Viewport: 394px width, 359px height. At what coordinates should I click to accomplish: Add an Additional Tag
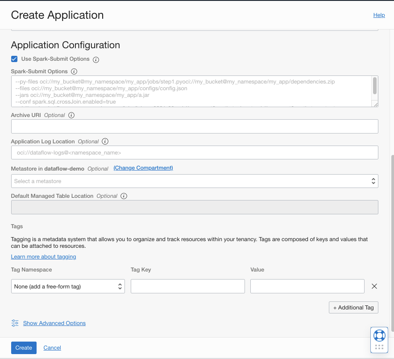[x=353, y=307]
